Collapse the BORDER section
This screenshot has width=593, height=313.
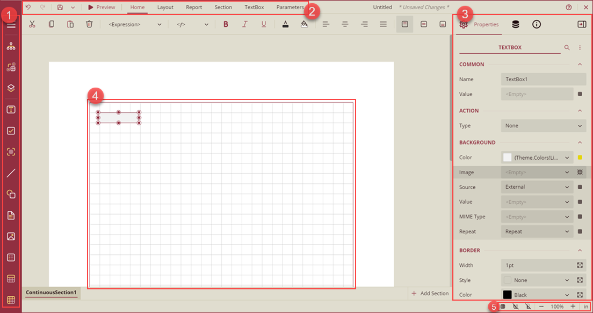[x=580, y=250]
